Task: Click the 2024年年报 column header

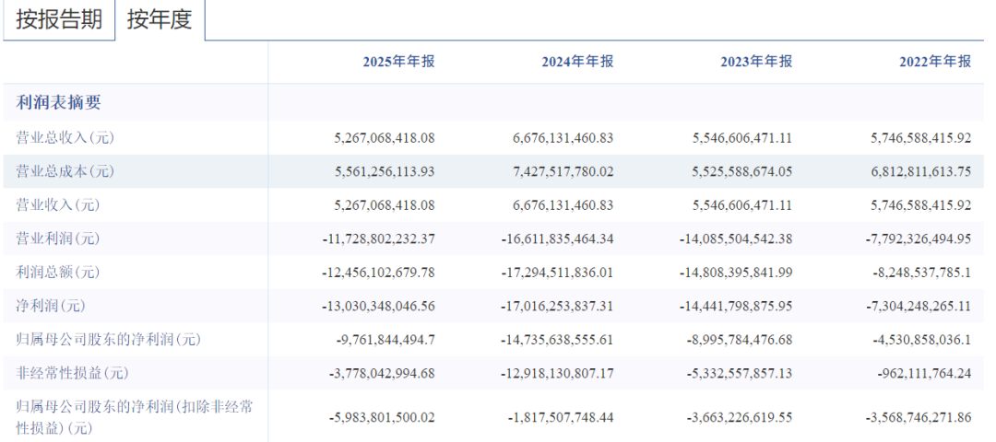Action: pos(577,62)
